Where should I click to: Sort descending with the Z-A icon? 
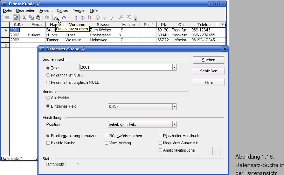[89, 17]
